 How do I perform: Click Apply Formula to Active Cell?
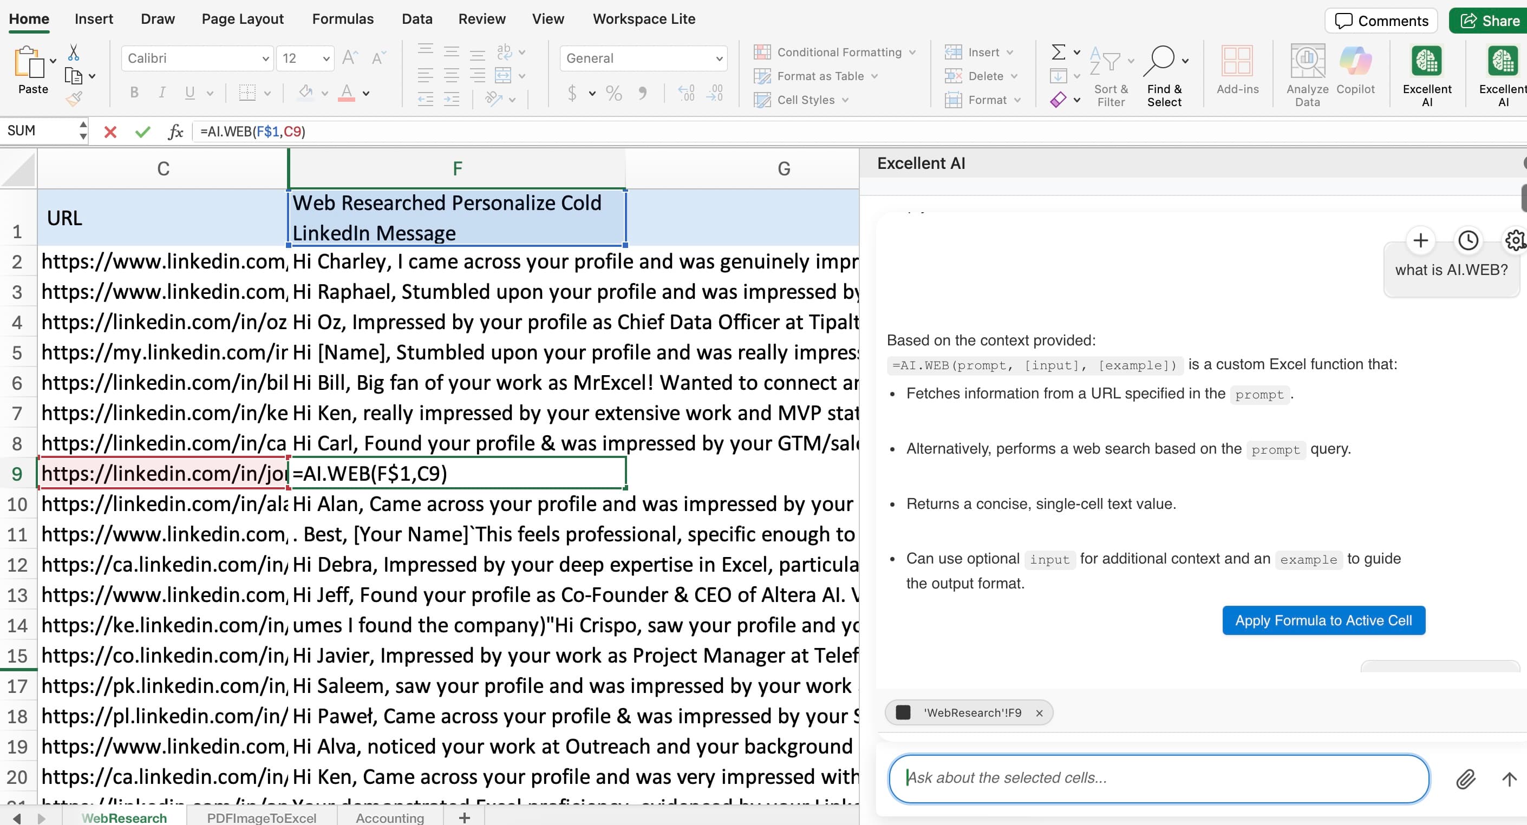(1324, 620)
